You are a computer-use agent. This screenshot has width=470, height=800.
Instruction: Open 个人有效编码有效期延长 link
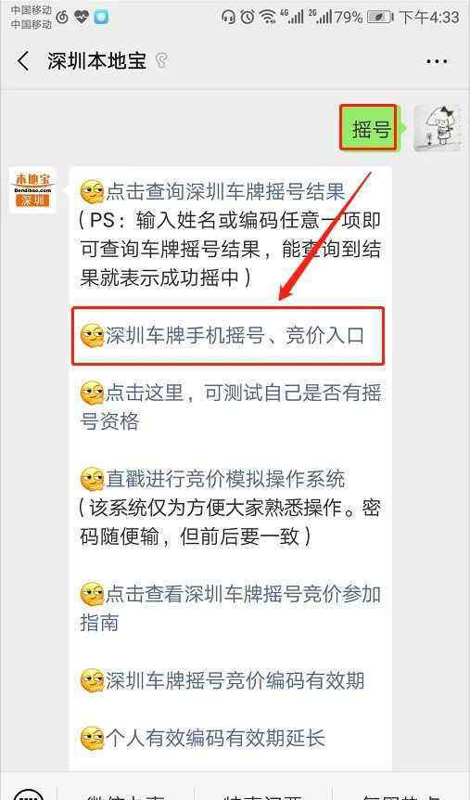click(x=215, y=738)
